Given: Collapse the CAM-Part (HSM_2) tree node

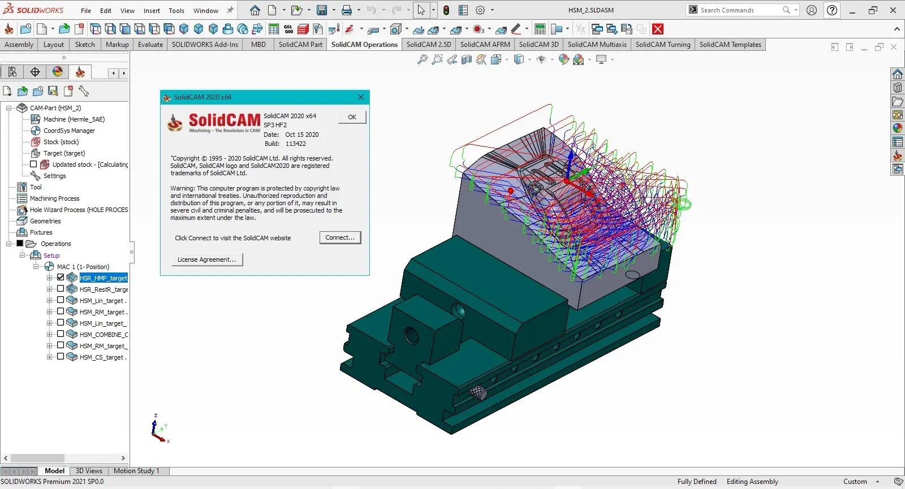Looking at the screenshot, I should click(x=8, y=108).
